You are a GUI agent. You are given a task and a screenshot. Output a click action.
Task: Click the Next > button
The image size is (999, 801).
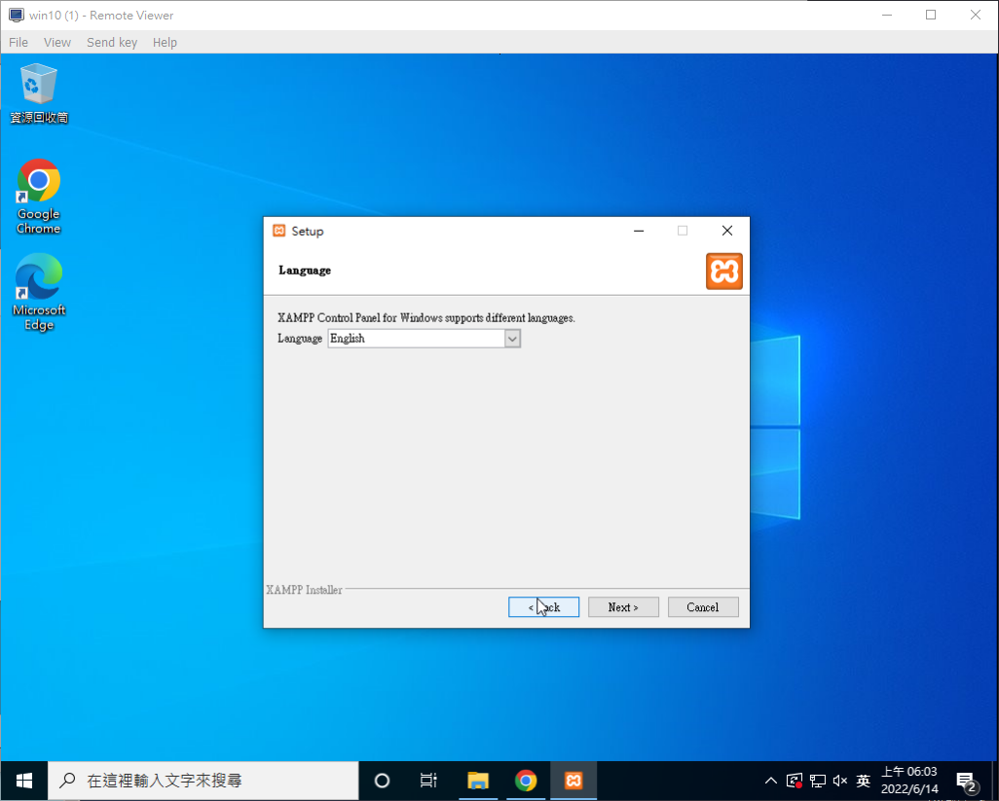pos(623,607)
